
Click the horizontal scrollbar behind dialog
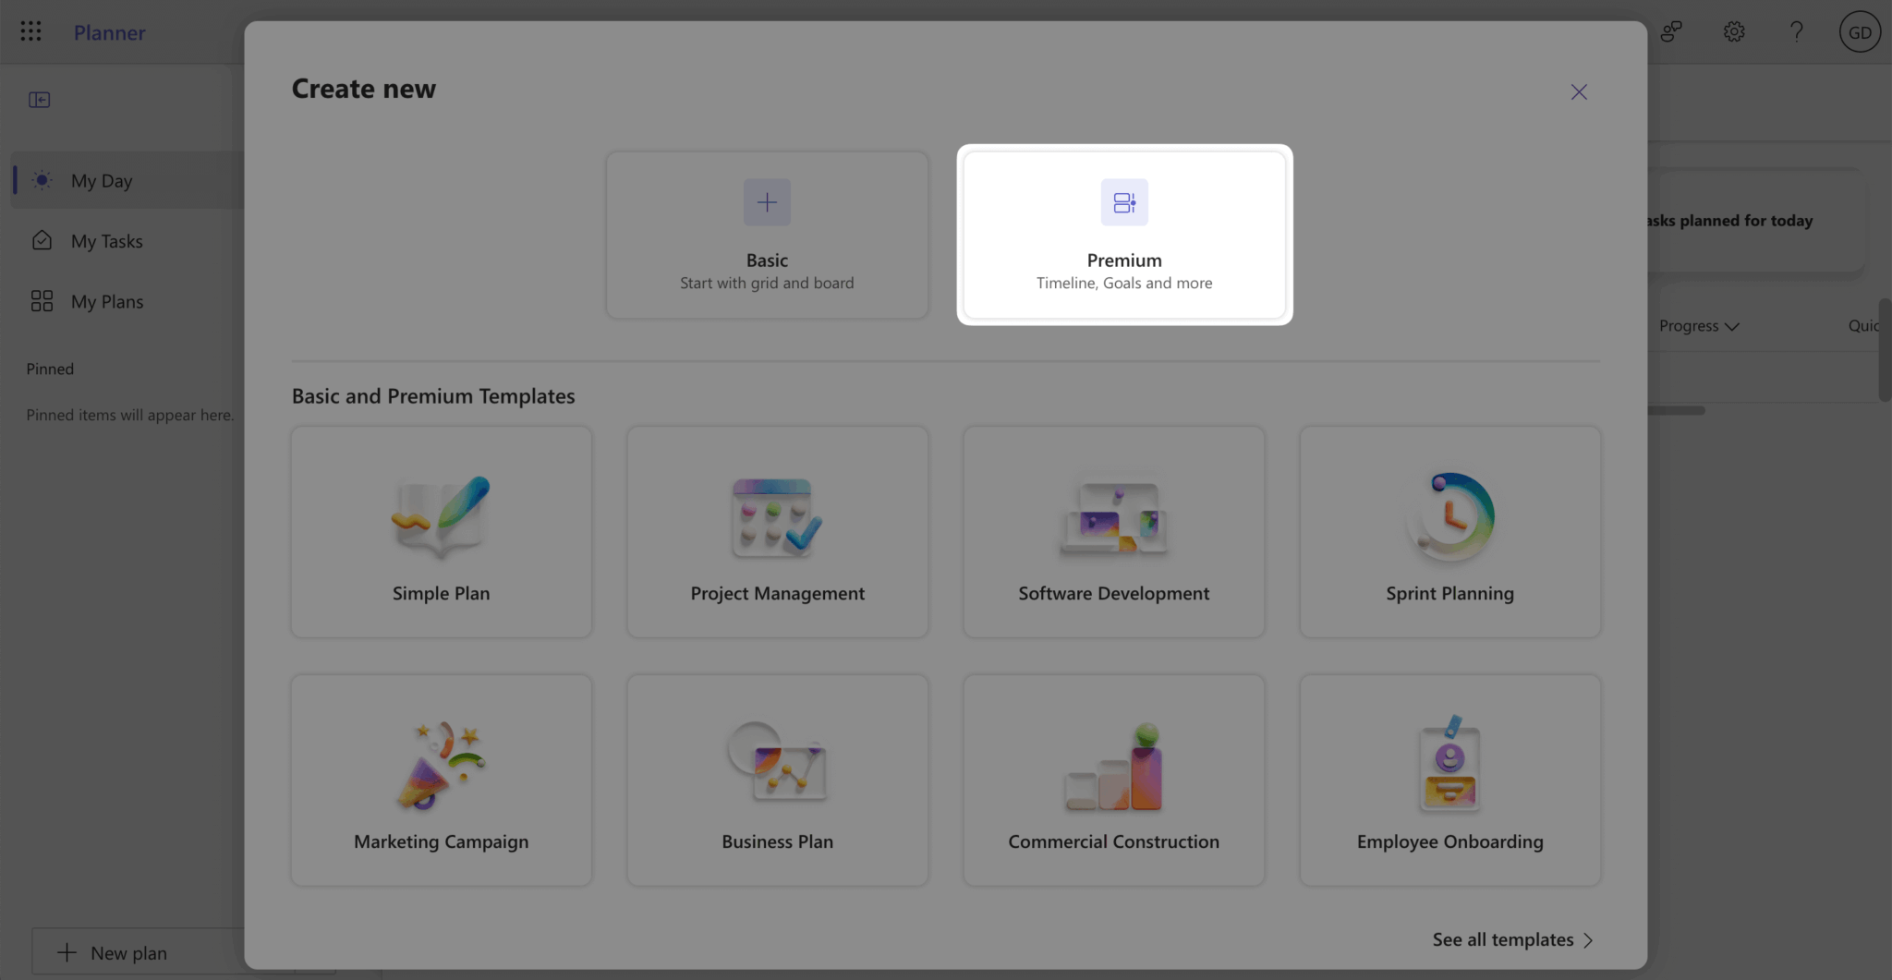tap(1677, 410)
